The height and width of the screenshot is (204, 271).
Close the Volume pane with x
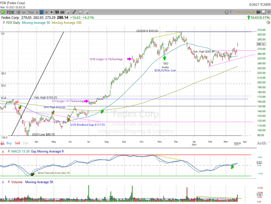[x=3, y=182]
